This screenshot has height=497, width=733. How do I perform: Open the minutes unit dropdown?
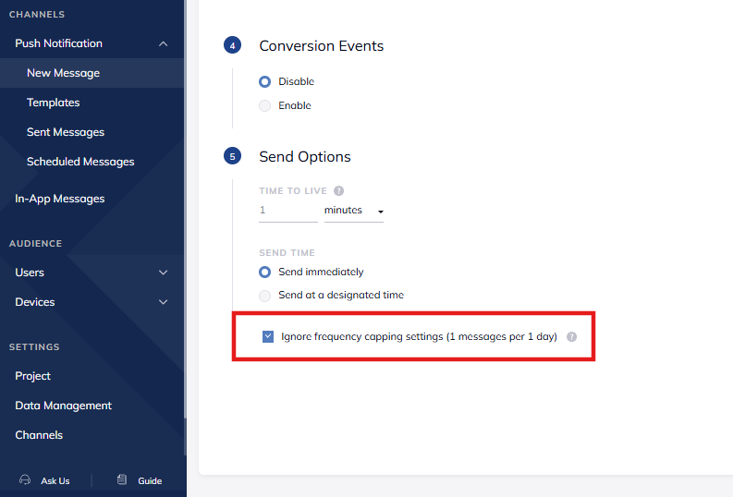click(353, 211)
